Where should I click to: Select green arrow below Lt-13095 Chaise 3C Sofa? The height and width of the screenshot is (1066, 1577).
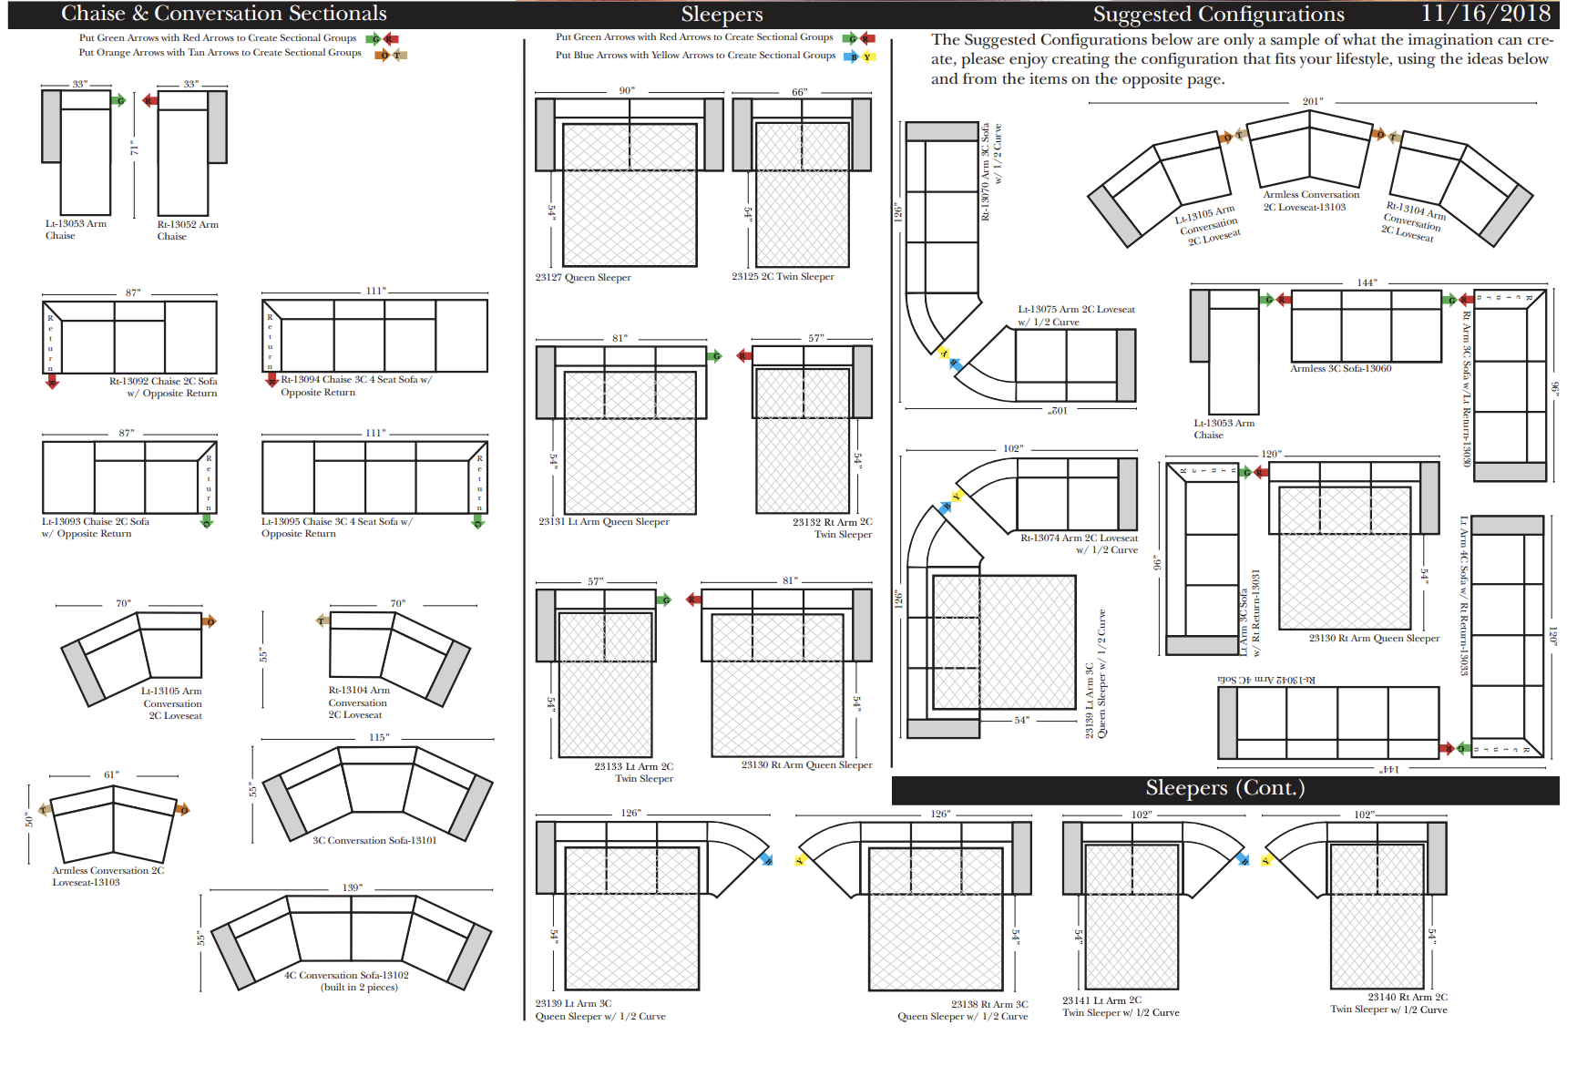477,522
